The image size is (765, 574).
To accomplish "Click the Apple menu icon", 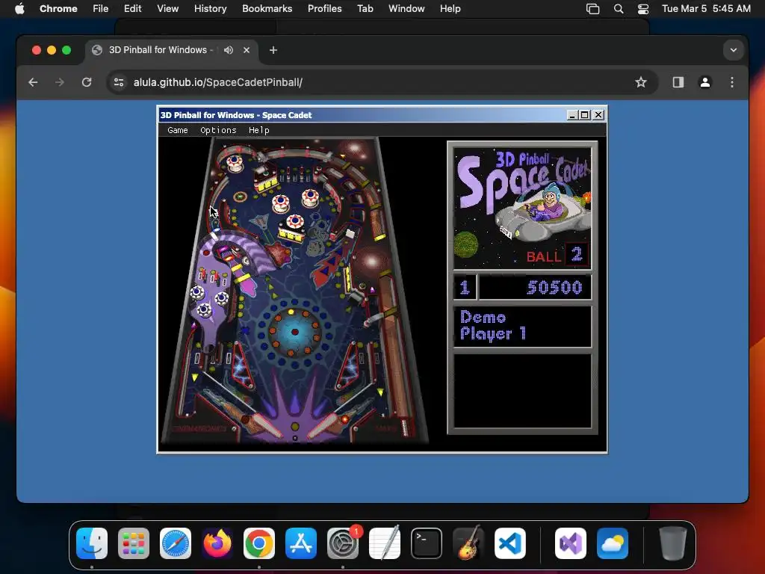I will (19, 9).
